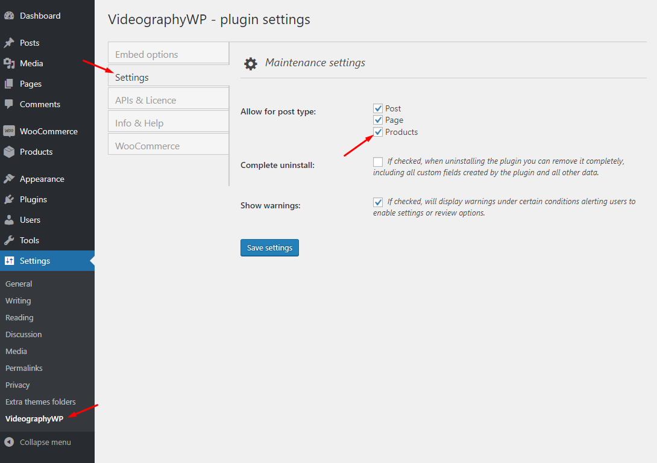
Task: Open Reading settings submenu link
Action: coord(19,317)
